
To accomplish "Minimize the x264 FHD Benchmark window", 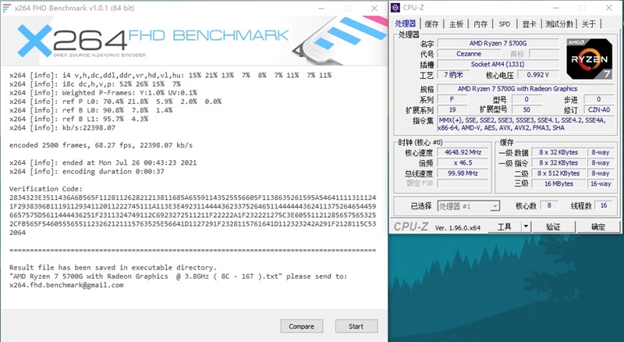I will point(321,8).
